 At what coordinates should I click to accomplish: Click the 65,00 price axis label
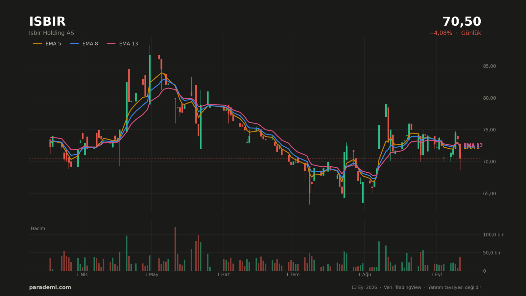pos(489,194)
